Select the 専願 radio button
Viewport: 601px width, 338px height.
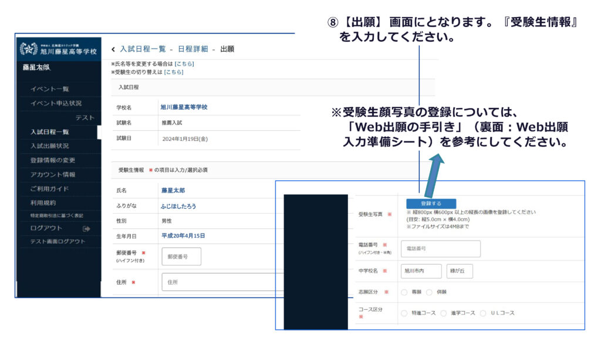[404, 292]
